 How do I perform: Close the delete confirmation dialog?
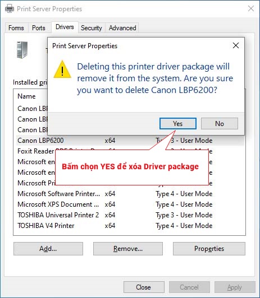click(x=236, y=45)
